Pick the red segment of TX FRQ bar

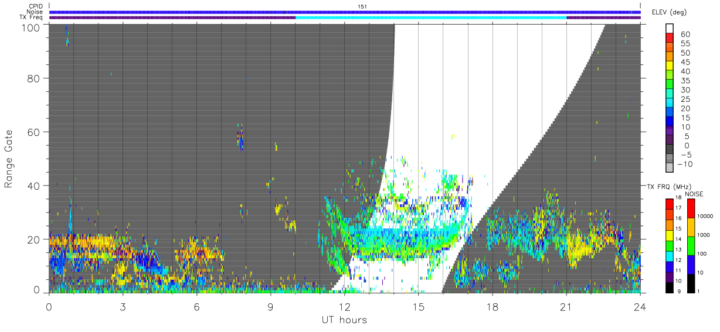point(669,204)
